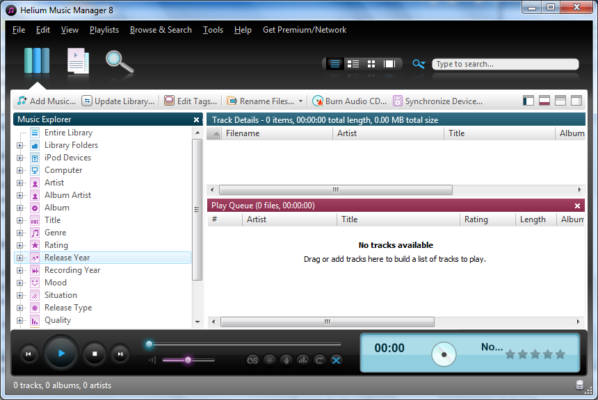Expand Album Artist node

pos(20,195)
